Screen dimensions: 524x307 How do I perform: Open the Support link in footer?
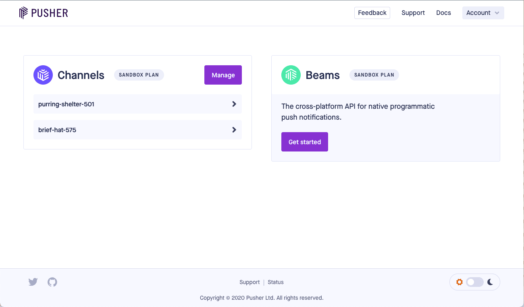tap(250, 282)
